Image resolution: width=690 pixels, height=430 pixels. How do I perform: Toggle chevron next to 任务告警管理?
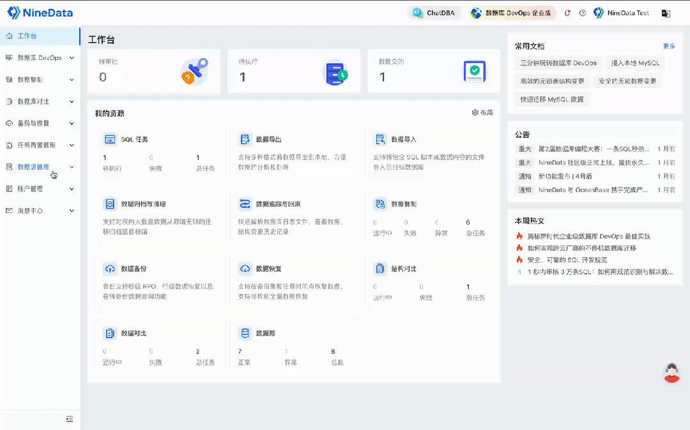(72, 145)
